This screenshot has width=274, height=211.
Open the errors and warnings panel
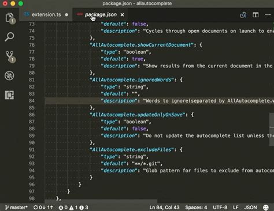(x=73, y=208)
